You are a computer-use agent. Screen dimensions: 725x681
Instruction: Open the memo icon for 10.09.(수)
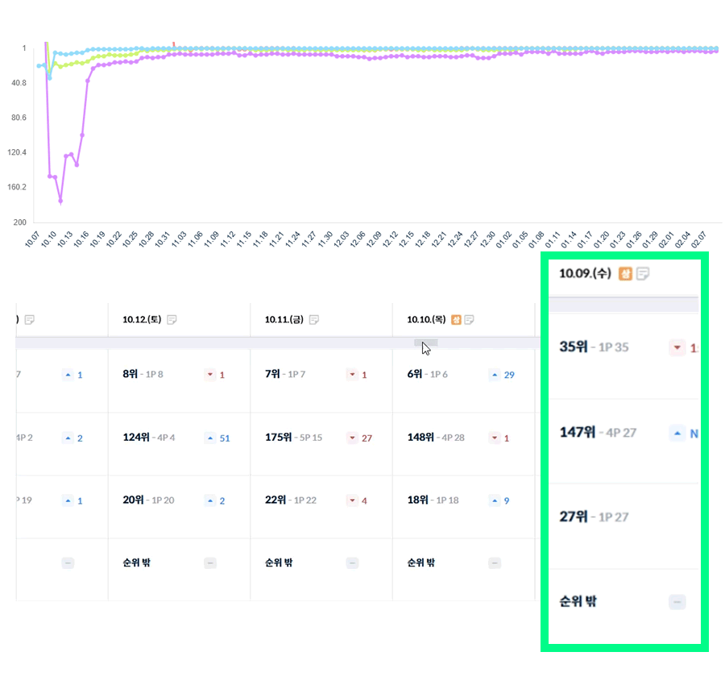[x=643, y=274]
